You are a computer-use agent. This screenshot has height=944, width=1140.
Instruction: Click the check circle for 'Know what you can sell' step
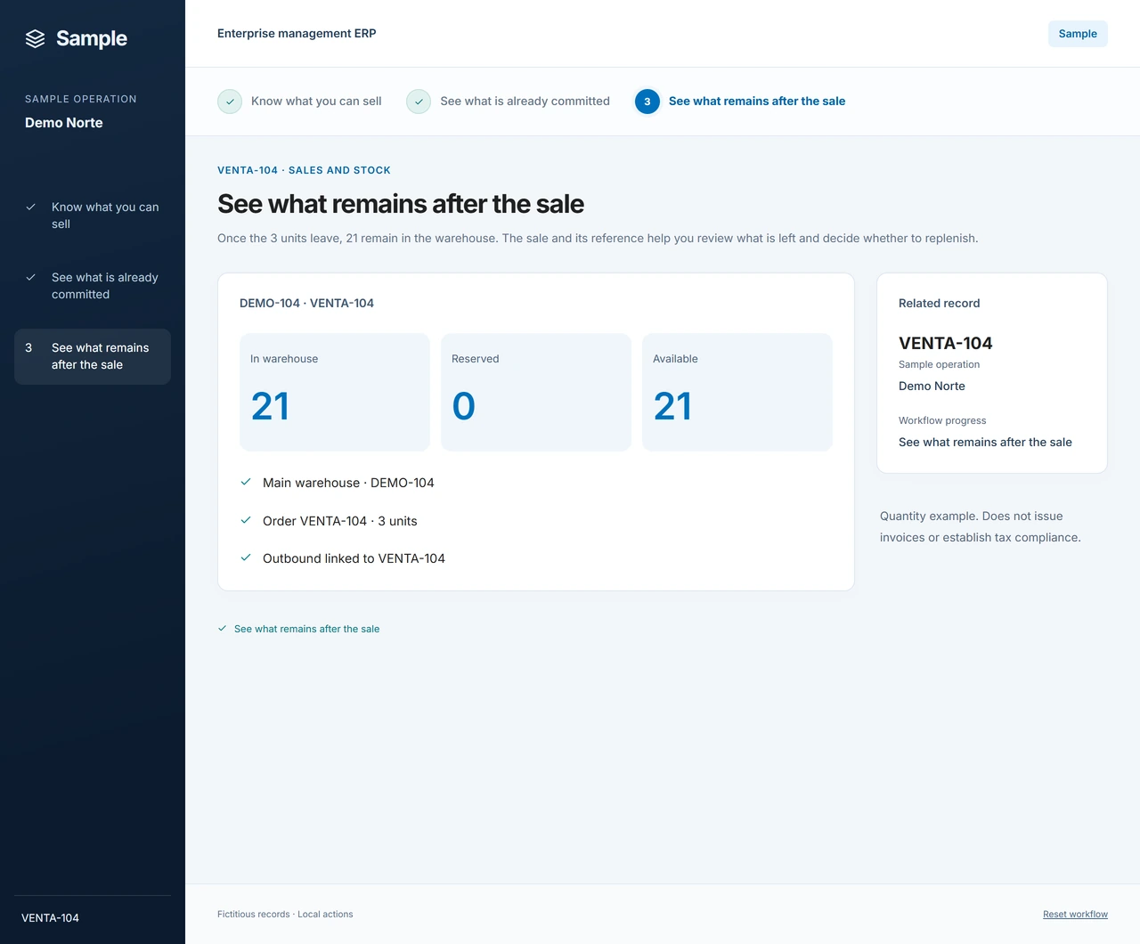pos(230,102)
